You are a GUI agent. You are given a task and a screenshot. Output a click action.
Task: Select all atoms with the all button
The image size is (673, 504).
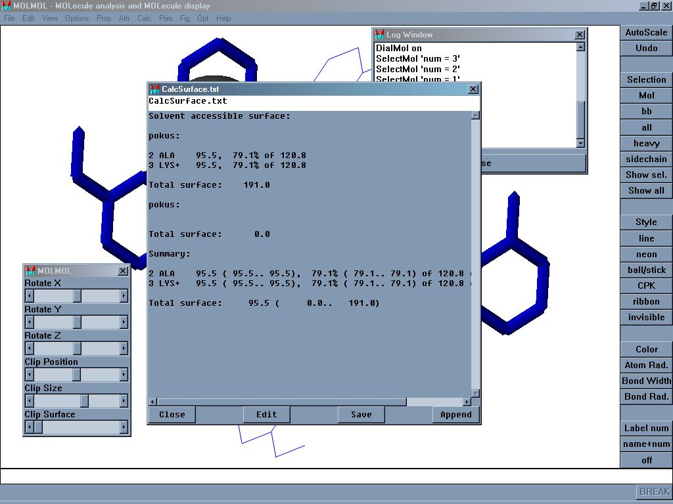pos(646,127)
